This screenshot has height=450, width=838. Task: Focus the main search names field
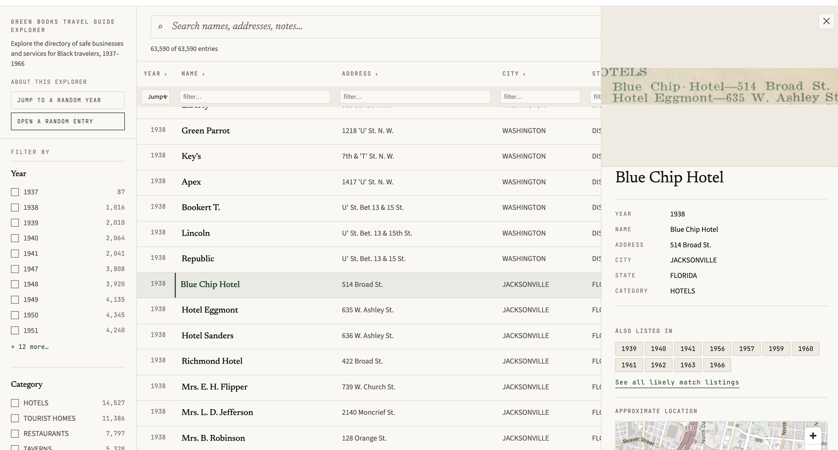tap(376, 27)
